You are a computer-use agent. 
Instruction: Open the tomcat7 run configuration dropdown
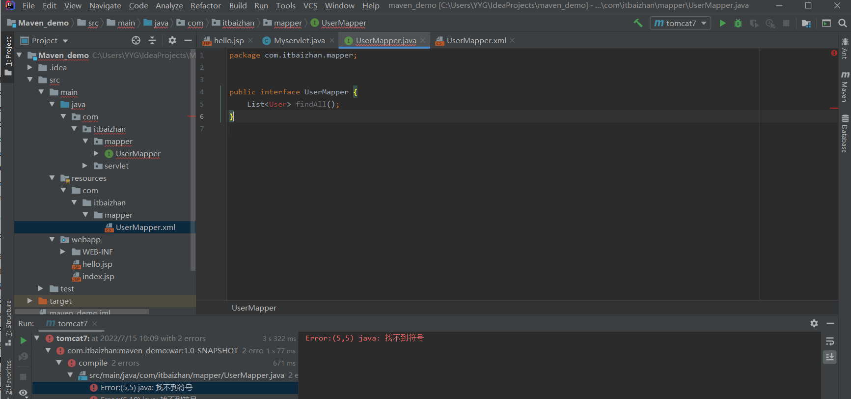tap(681, 23)
